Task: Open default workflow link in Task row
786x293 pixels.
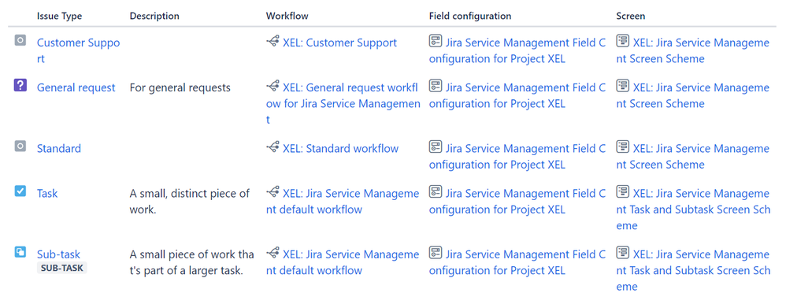Action: [x=343, y=201]
